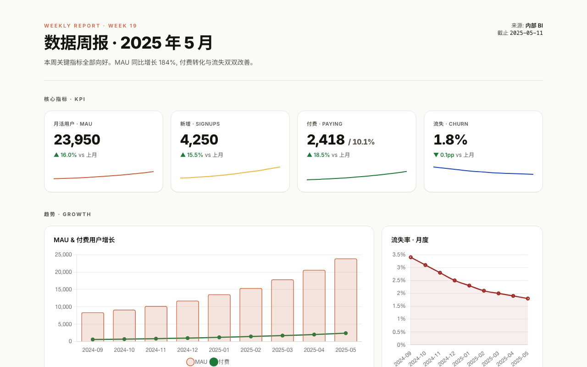
Task: Click the 付费 line point at 2025-01
Action: coord(219,337)
